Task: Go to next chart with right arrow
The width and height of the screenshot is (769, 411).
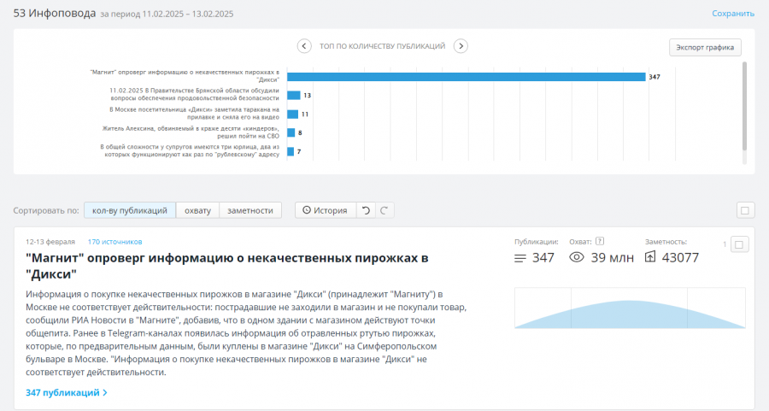Action: pos(461,46)
